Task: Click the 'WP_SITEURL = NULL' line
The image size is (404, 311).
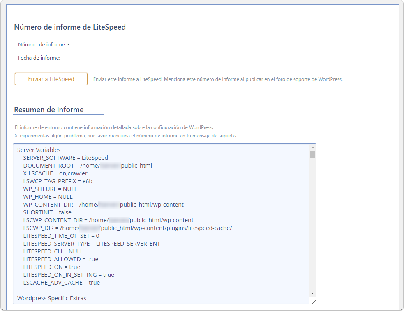Action: (50, 189)
